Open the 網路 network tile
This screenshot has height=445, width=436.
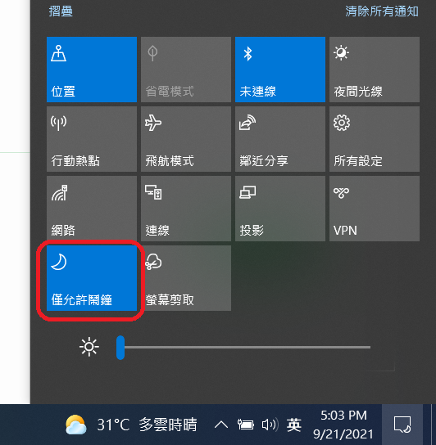(92, 209)
